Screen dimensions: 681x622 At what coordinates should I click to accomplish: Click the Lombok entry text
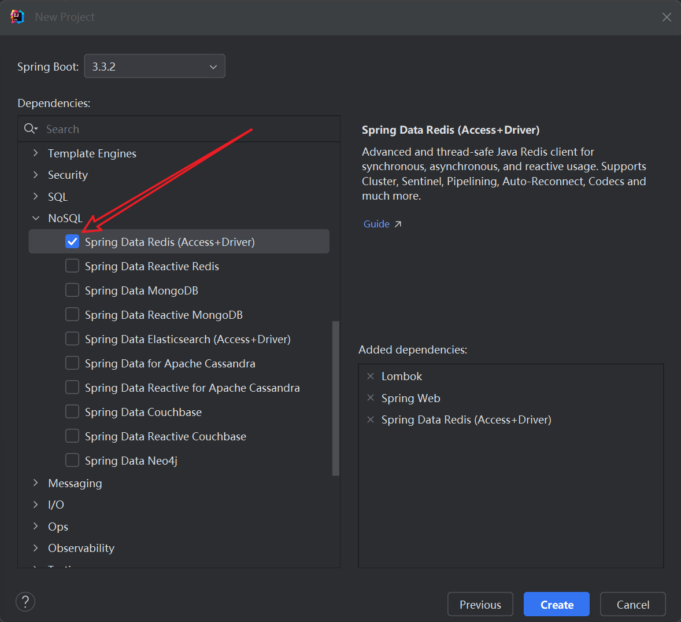[x=402, y=377]
